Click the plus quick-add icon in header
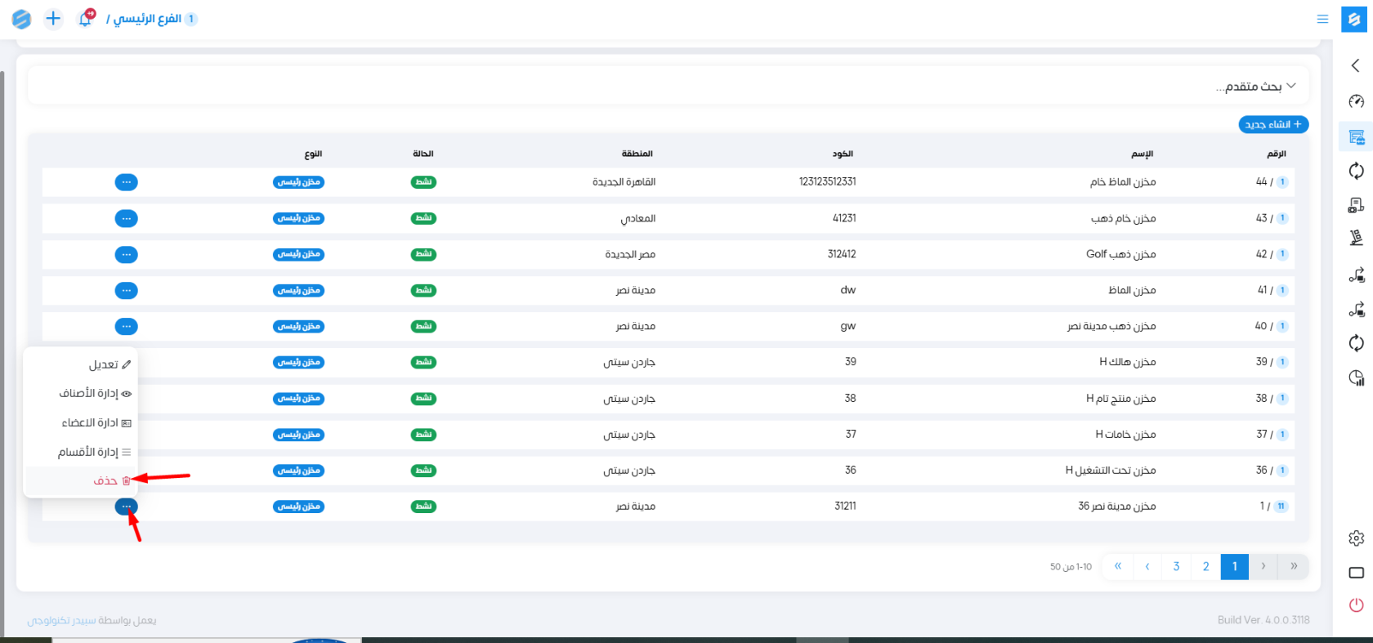Viewport: 1373px width, 643px height. tap(53, 19)
